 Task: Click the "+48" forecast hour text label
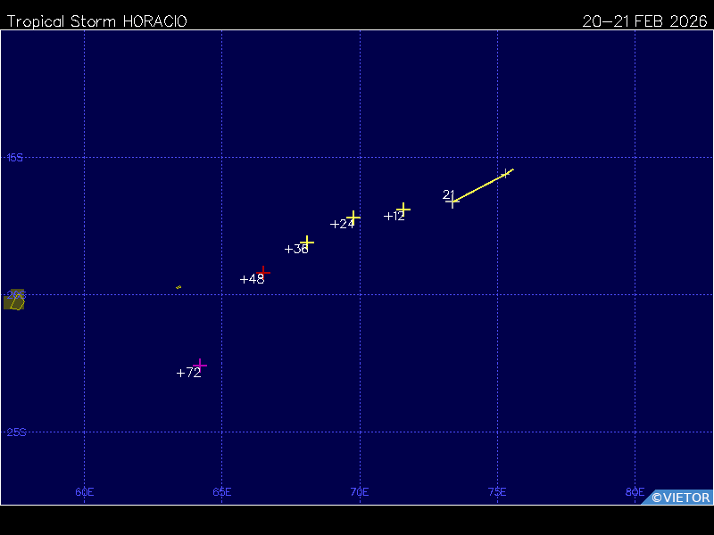(252, 279)
